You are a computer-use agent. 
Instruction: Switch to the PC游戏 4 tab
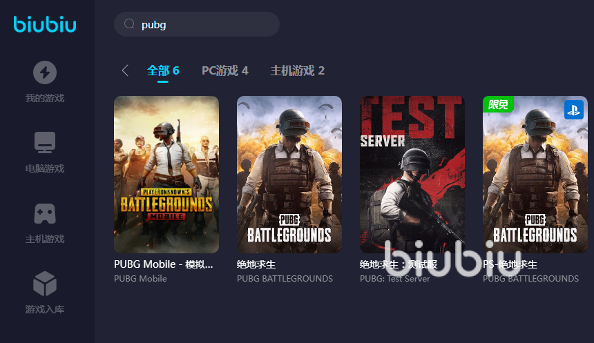[225, 71]
